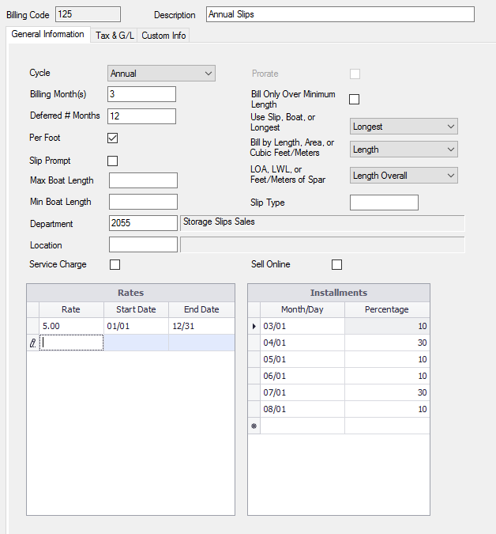Click the Percentage column header
Screen dimensions: 496x534
pyautogui.click(x=387, y=309)
